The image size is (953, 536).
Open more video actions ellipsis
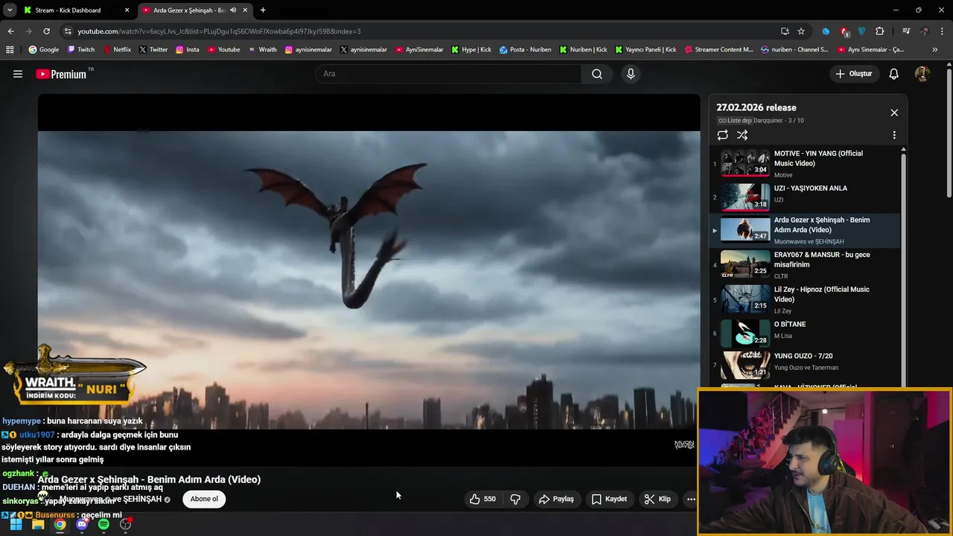691,499
